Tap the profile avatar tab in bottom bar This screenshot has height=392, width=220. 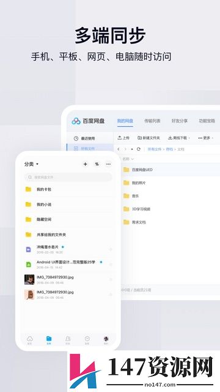click(106, 340)
